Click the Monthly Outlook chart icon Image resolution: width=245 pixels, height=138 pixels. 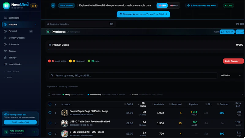pyautogui.click(x=5, y=38)
